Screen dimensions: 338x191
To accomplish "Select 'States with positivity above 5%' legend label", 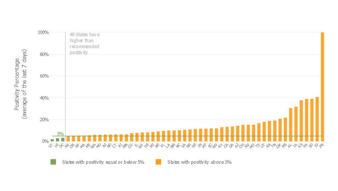I will click(x=199, y=162).
